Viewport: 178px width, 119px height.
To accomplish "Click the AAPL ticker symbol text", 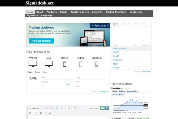I will pyautogui.click(x=33, y=79).
